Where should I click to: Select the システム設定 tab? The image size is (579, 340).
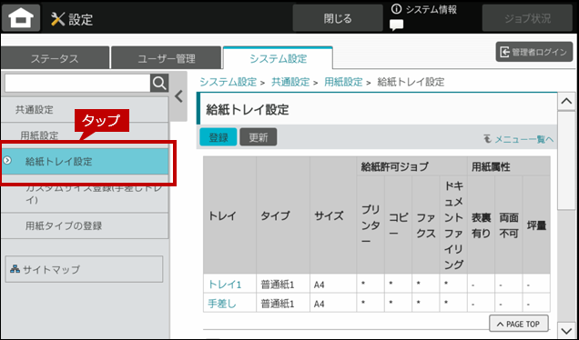click(278, 58)
